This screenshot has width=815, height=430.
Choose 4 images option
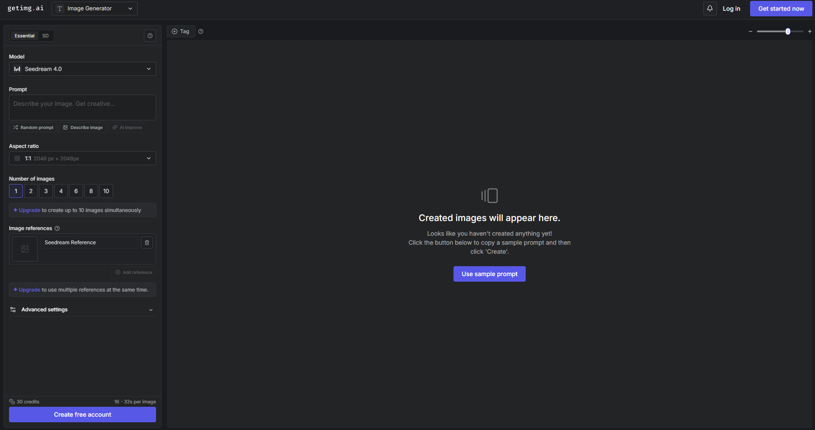coord(61,191)
